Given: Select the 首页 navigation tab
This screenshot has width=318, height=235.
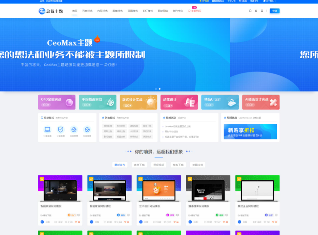Looking at the screenshot, I should tap(75, 11).
